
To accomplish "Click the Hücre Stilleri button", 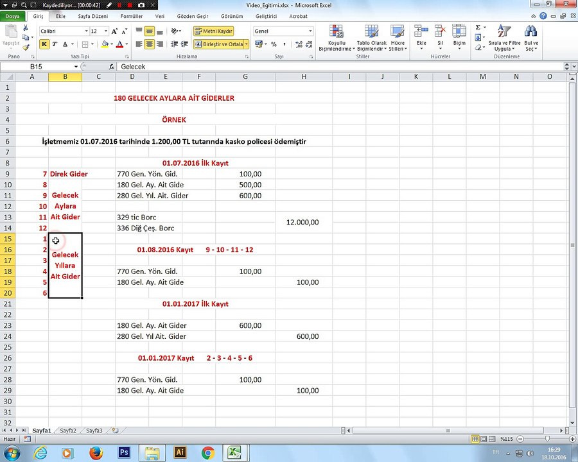I will point(398,38).
